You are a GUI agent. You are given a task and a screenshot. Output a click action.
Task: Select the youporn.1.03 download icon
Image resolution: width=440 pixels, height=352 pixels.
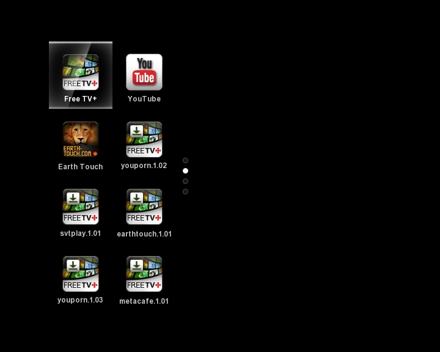(81, 274)
